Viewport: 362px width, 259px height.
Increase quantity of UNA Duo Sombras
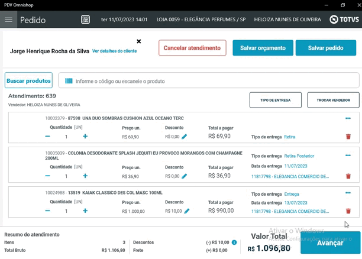85,137
